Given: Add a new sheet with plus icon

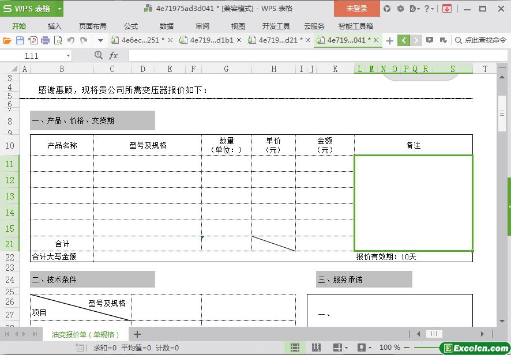Looking at the screenshot, I should (x=137, y=334).
